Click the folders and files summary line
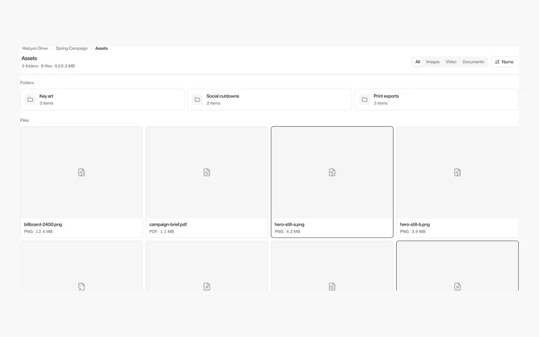This screenshot has width=539, height=337. coord(48,66)
